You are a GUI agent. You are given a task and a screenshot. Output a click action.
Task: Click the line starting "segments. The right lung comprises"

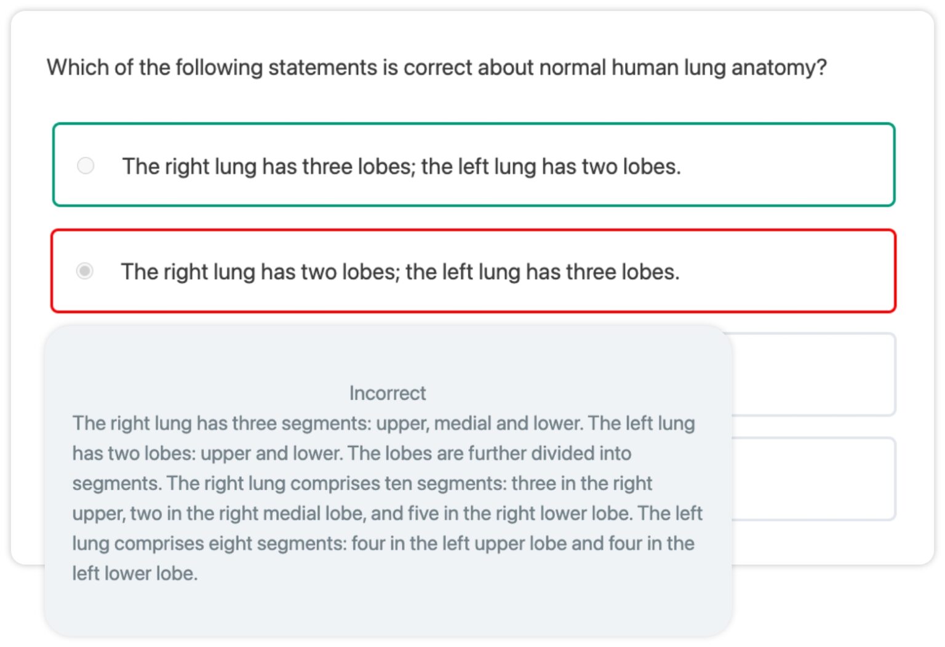click(x=246, y=483)
